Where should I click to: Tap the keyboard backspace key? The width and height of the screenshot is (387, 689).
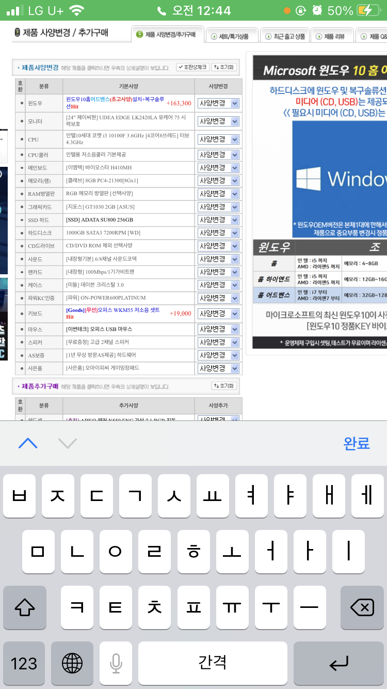coord(362,607)
